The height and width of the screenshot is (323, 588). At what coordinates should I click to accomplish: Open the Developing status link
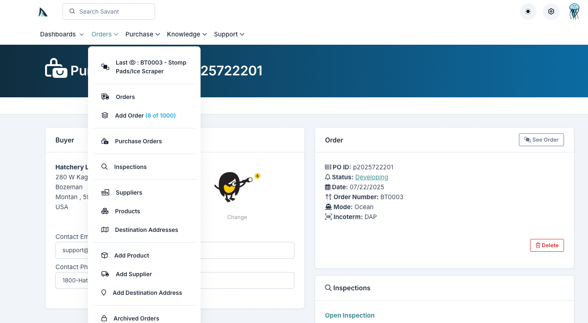pyautogui.click(x=371, y=177)
